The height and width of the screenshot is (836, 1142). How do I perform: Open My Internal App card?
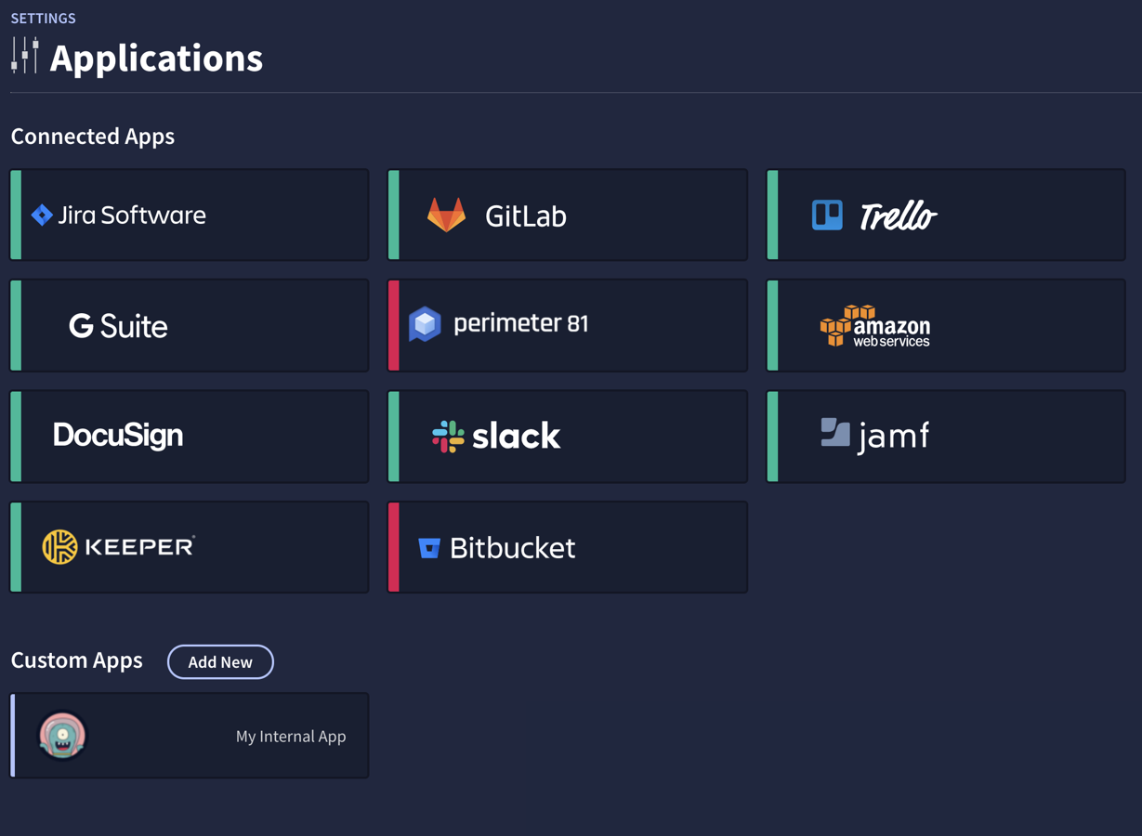coord(190,735)
